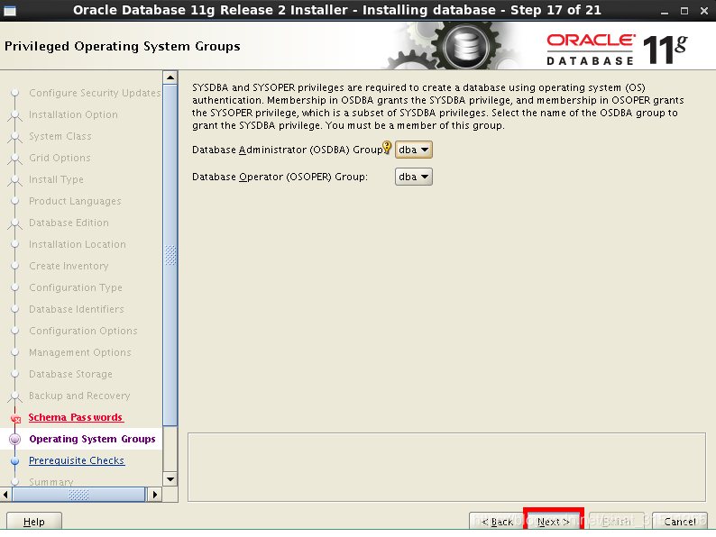Click the Prerequisite Checks step marker
Image resolution: width=716 pixels, height=537 pixels.
click(15, 460)
